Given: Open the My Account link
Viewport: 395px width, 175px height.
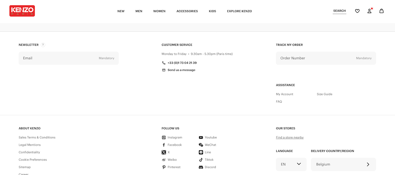Looking at the screenshot, I should pos(285,94).
